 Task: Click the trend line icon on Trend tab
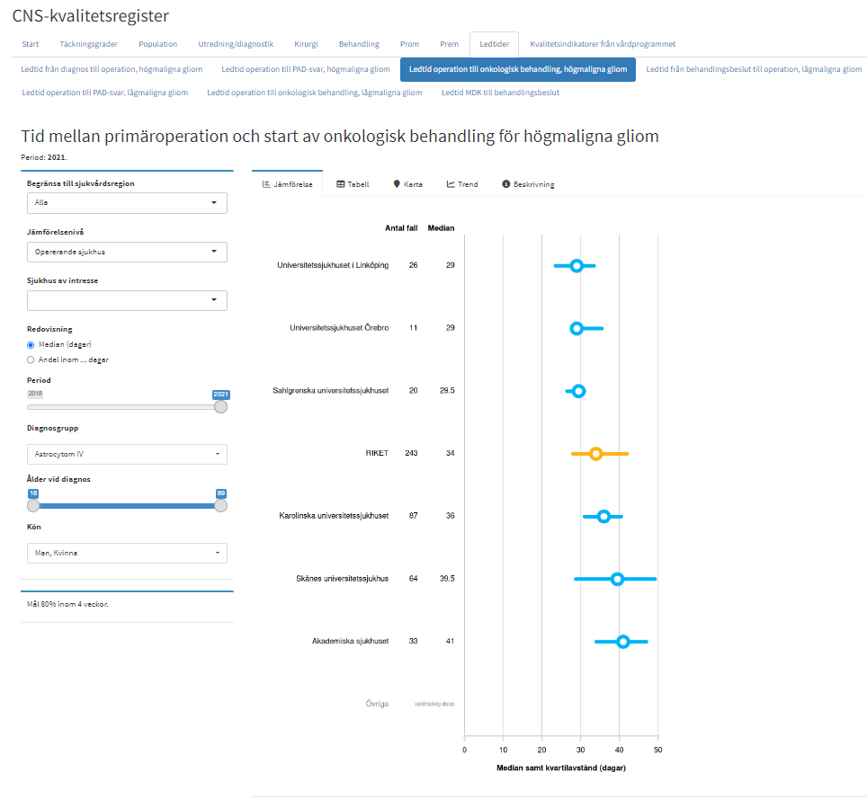click(x=449, y=184)
